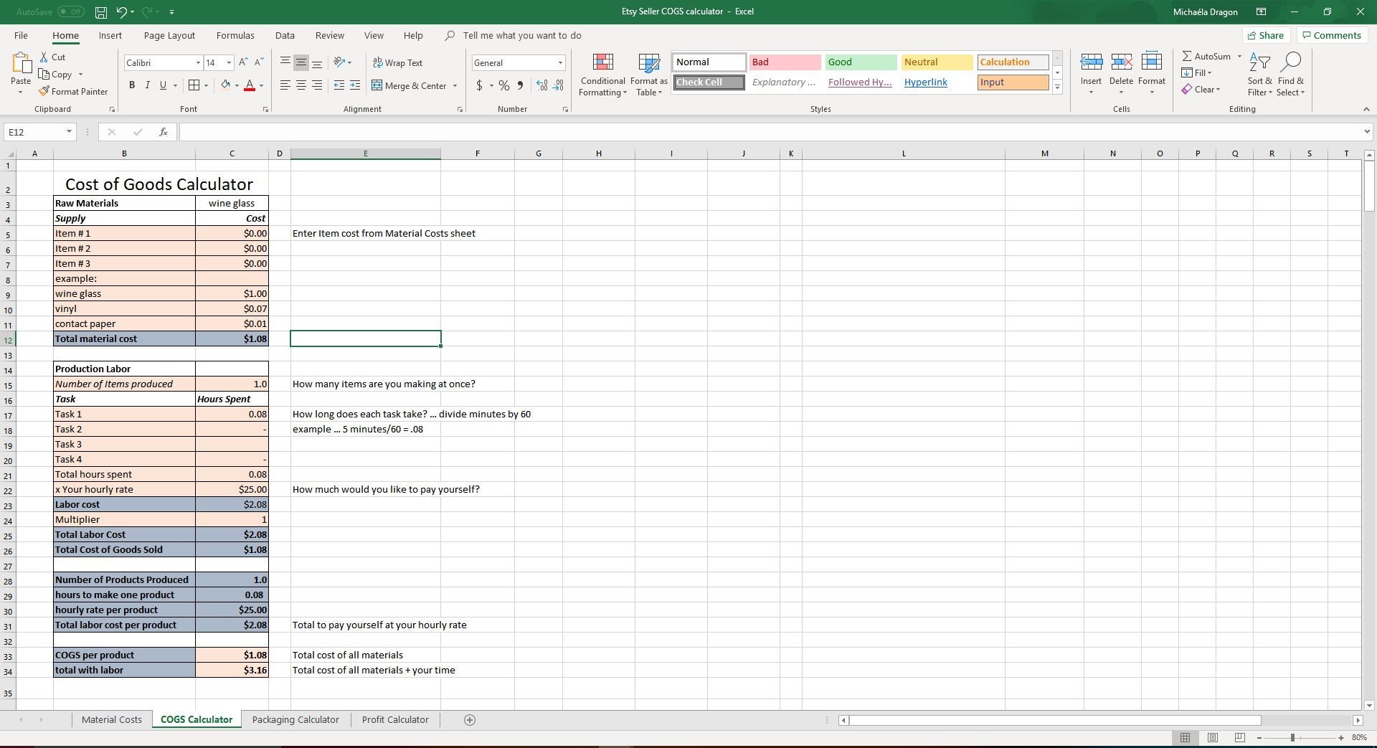
Task: Open the Comments panel
Action: coord(1332,35)
